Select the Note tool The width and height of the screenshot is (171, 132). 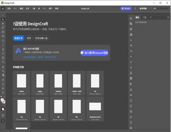pyautogui.click(x=3, y=80)
